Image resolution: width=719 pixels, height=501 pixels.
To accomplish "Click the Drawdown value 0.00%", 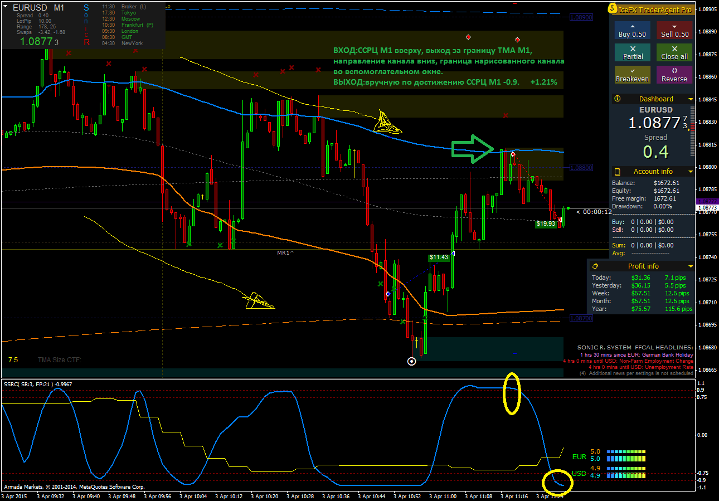I will 663,206.
